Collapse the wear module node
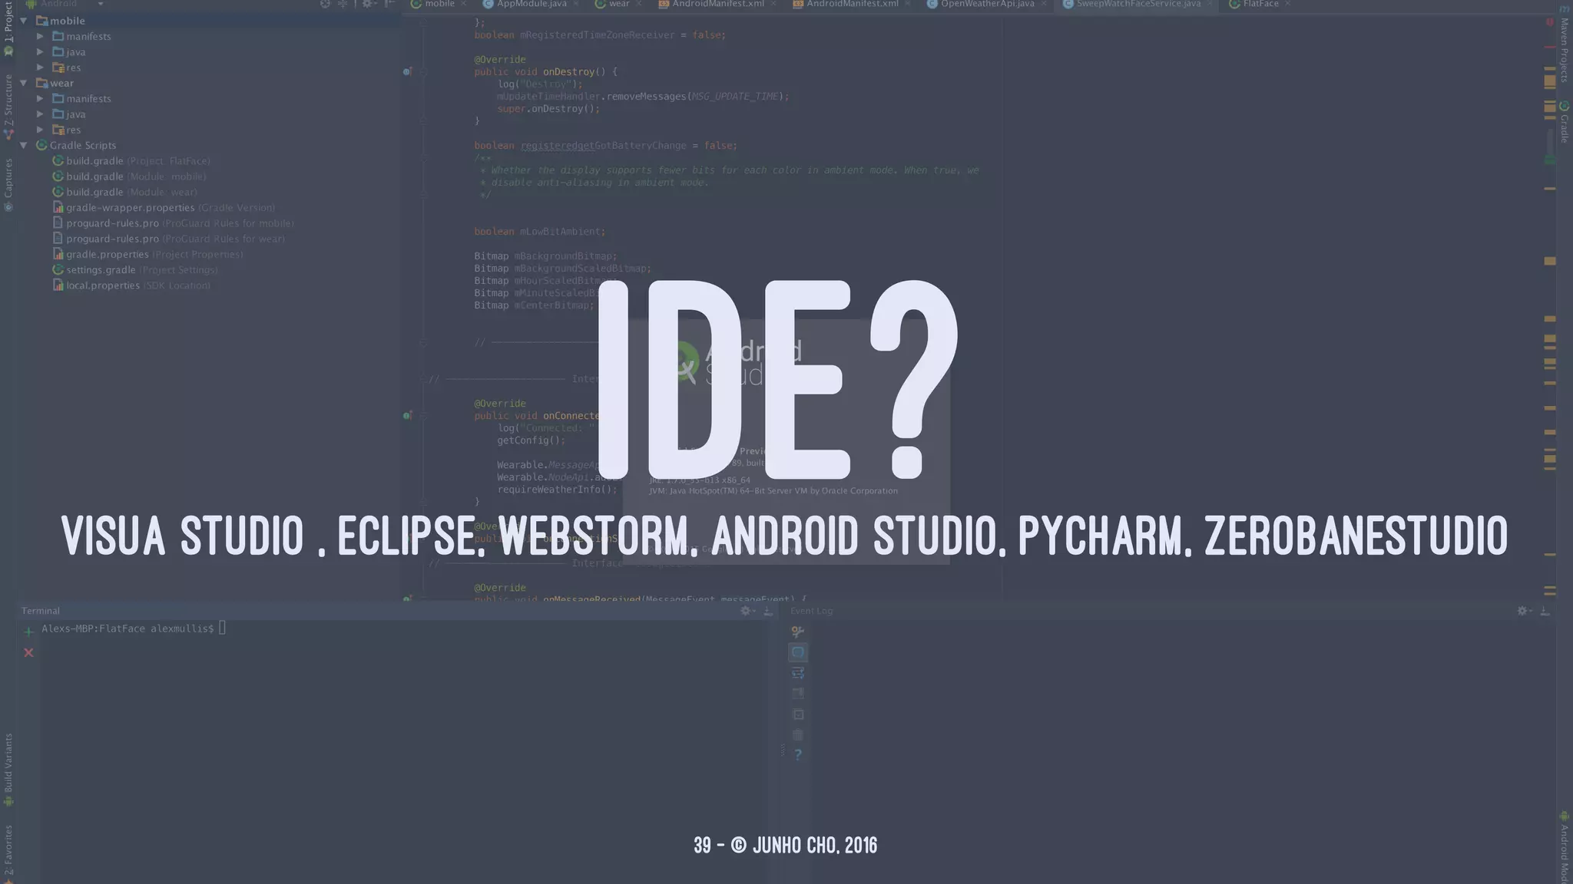Viewport: 1573px width, 884px height. [x=23, y=83]
